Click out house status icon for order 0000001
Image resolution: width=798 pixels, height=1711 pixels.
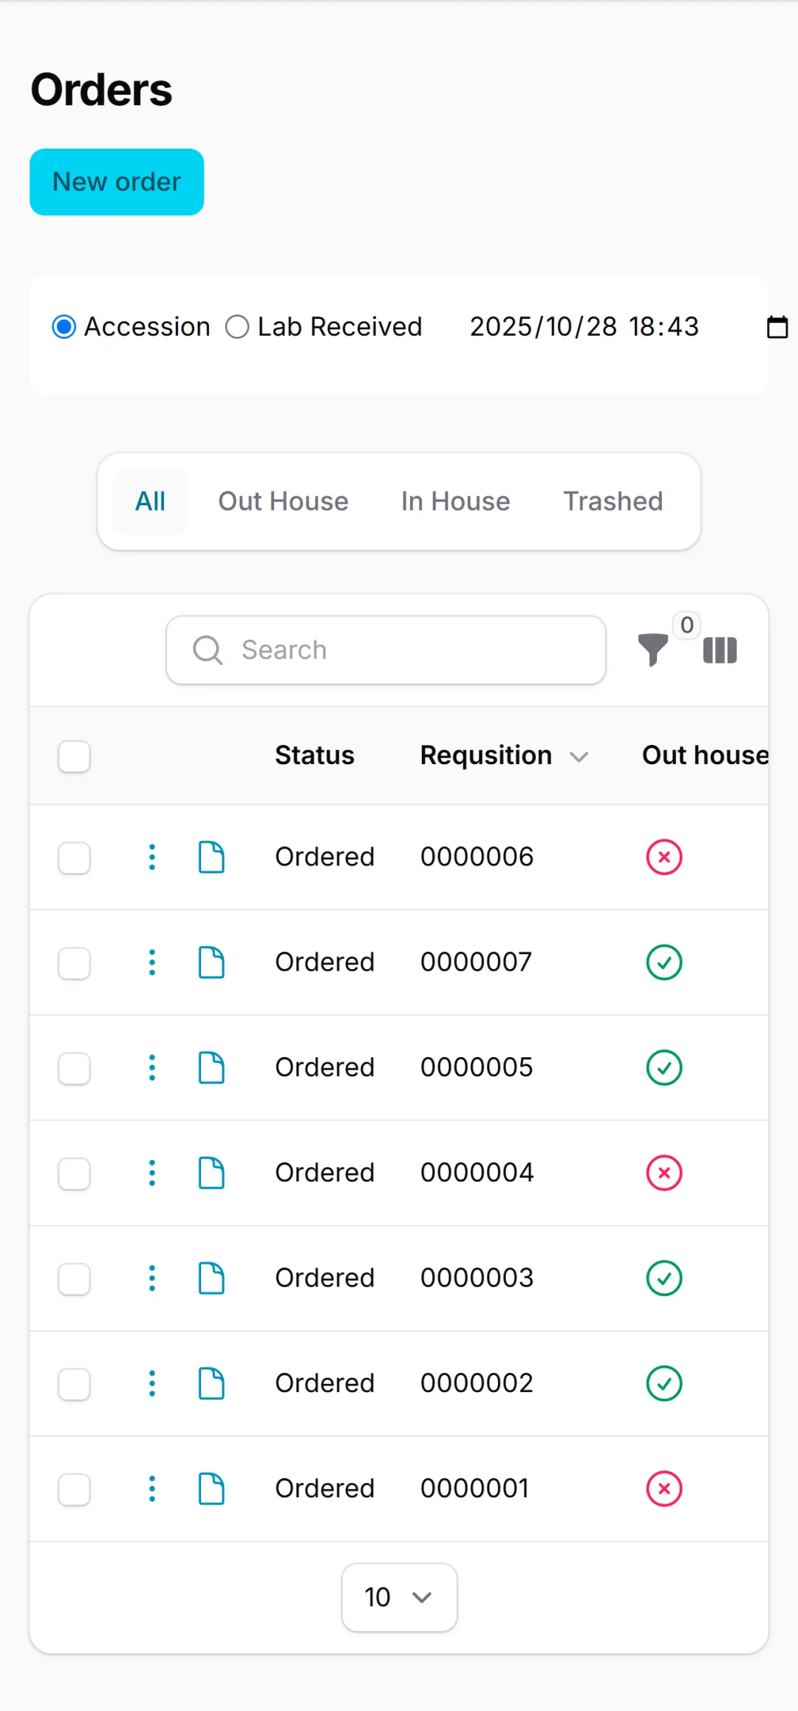pyautogui.click(x=664, y=1488)
